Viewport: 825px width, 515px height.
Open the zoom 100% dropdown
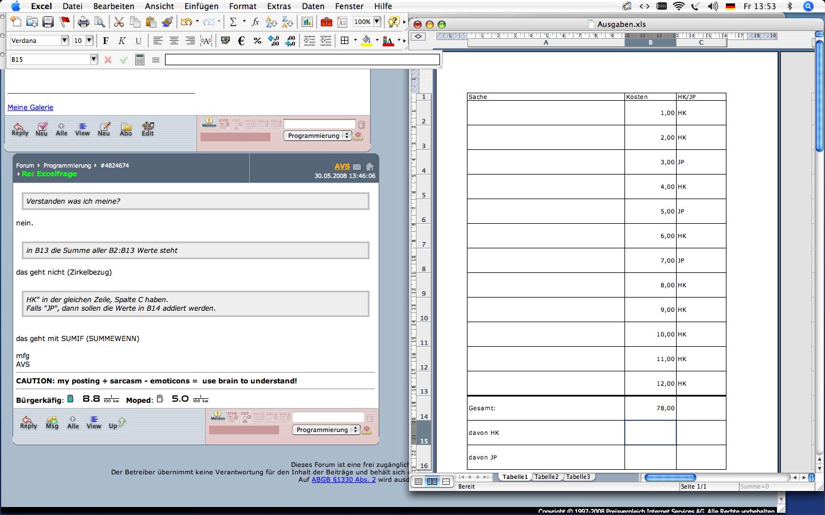point(377,22)
